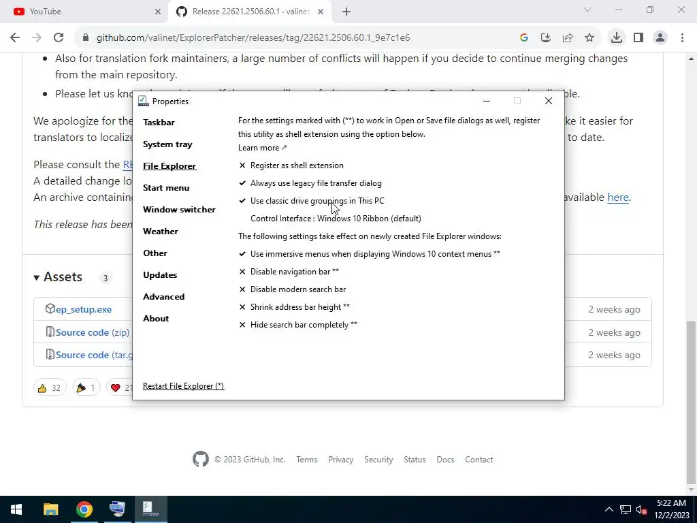
Task: Close the YouTube tab
Action: tap(158, 12)
